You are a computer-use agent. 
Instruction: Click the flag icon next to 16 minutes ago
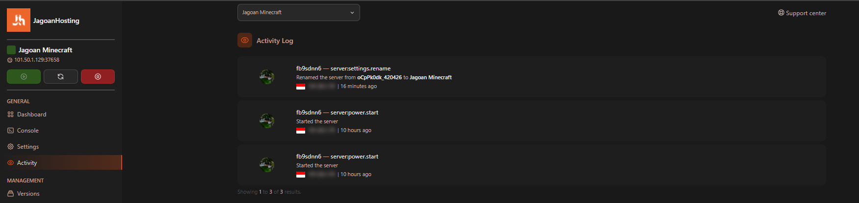[x=301, y=87]
